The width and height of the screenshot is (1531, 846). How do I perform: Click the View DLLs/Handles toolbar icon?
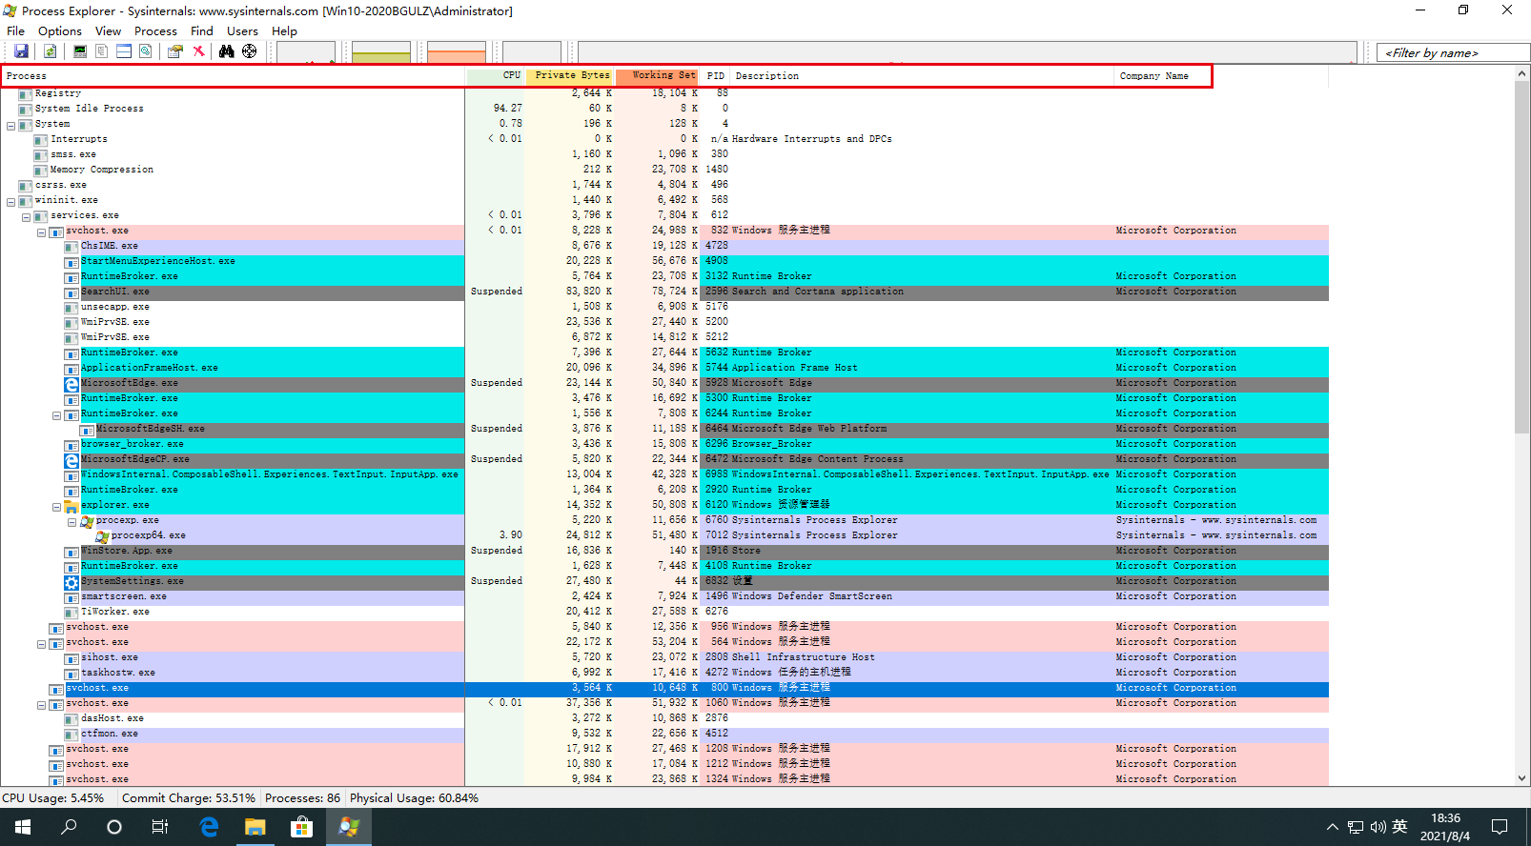(146, 51)
